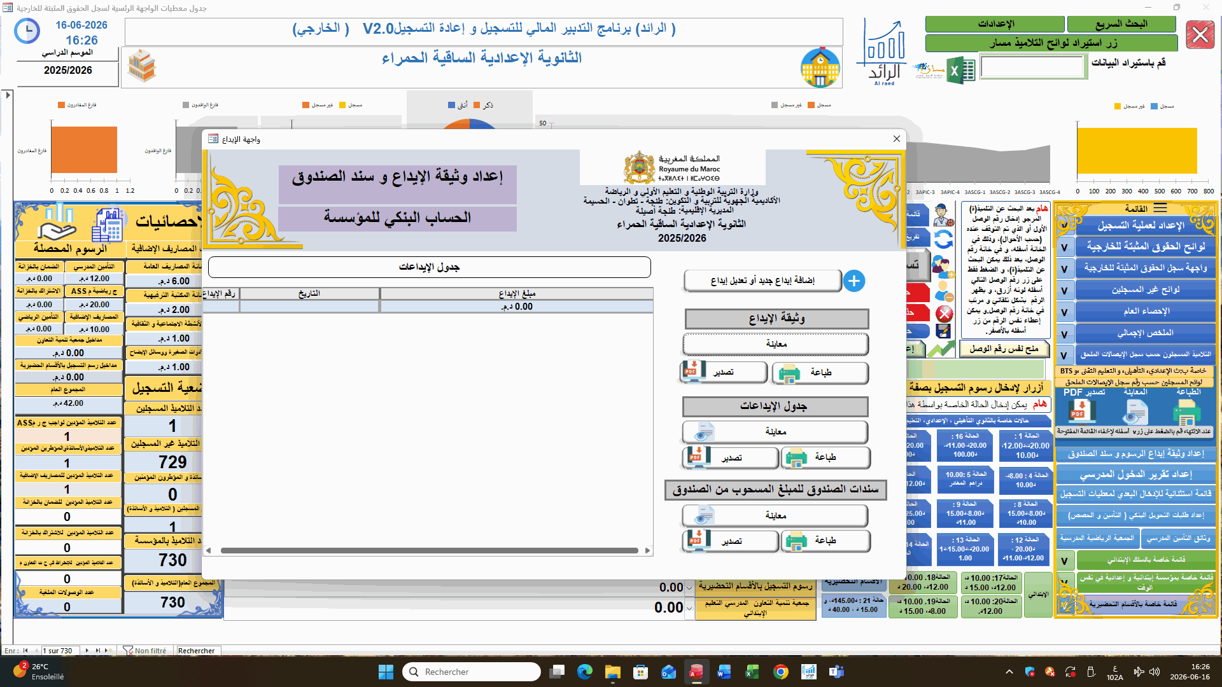Click إضافة إيداع جديد أو تعديل إيداع button
The width and height of the screenshot is (1222, 687).
click(x=762, y=281)
